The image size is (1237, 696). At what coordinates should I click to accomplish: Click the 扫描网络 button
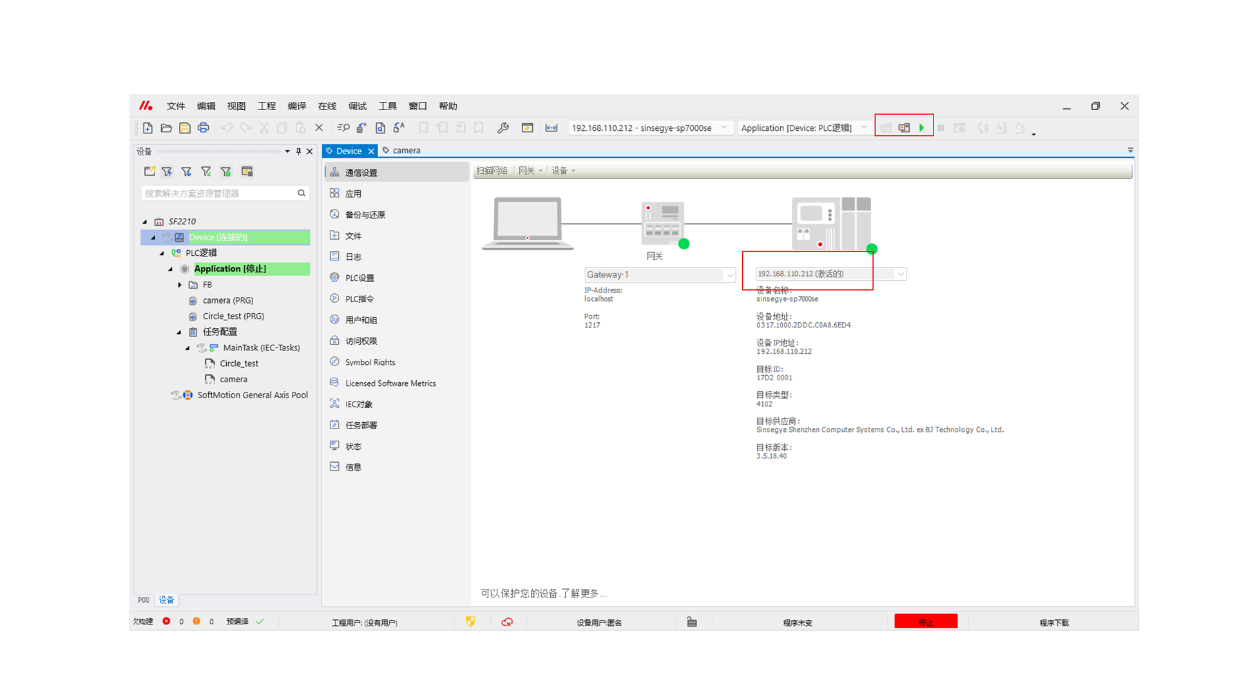coord(492,171)
